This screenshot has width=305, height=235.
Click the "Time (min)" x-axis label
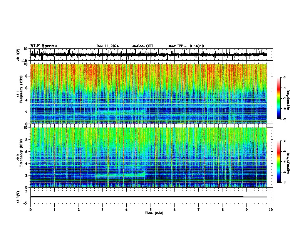(x=154, y=213)
